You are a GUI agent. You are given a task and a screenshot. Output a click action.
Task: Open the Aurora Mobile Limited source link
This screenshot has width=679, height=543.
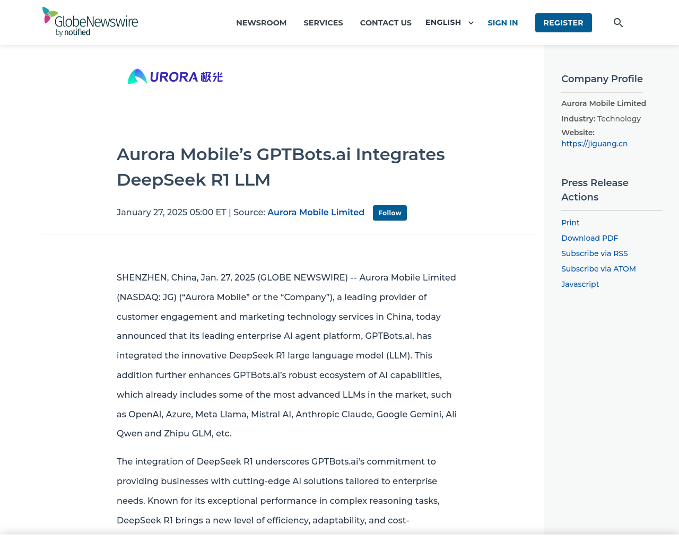(x=316, y=212)
